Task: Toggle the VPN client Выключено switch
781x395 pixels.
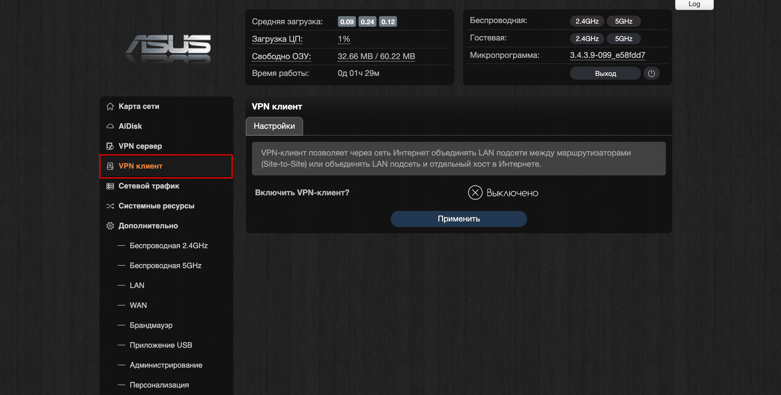Action: coord(475,193)
